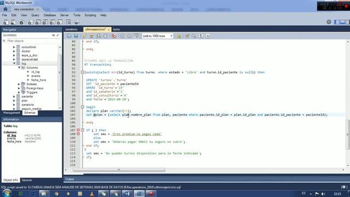This screenshot has width=350, height=197.
Task: Click the explain query plan icon
Action: pyautogui.click(x=98, y=36)
